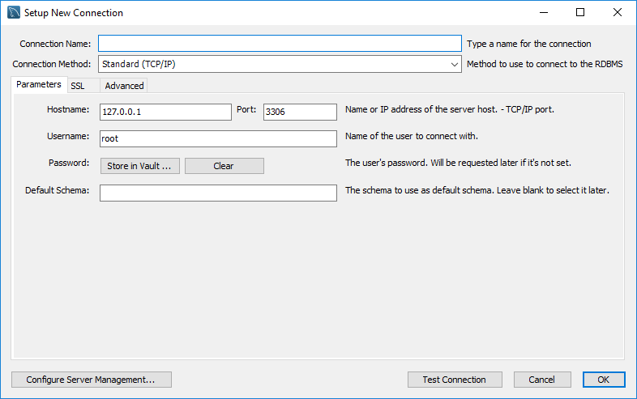
Task: Select the Parameters tab
Action: pyautogui.click(x=39, y=84)
